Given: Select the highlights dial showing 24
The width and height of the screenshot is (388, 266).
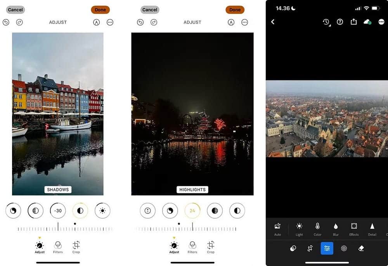Looking at the screenshot, I should tap(192, 211).
